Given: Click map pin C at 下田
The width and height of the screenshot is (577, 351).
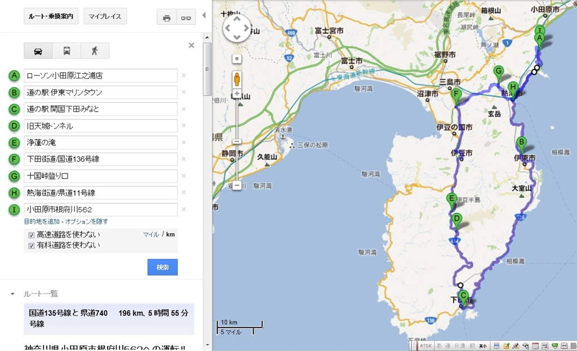Looking at the screenshot, I should tap(463, 297).
